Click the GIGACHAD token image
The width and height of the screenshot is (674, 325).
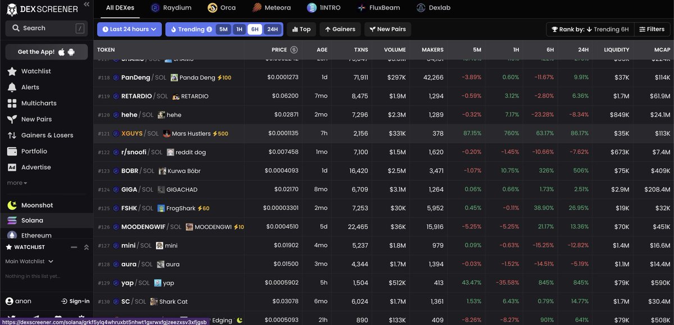(x=161, y=189)
